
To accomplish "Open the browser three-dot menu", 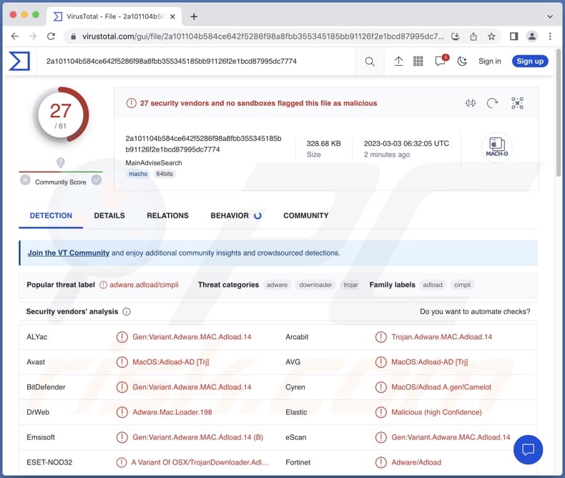I will coord(550,36).
